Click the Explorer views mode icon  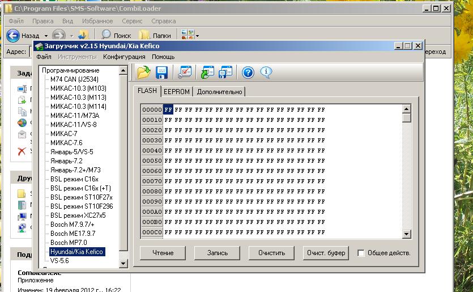pyautogui.click(x=188, y=35)
